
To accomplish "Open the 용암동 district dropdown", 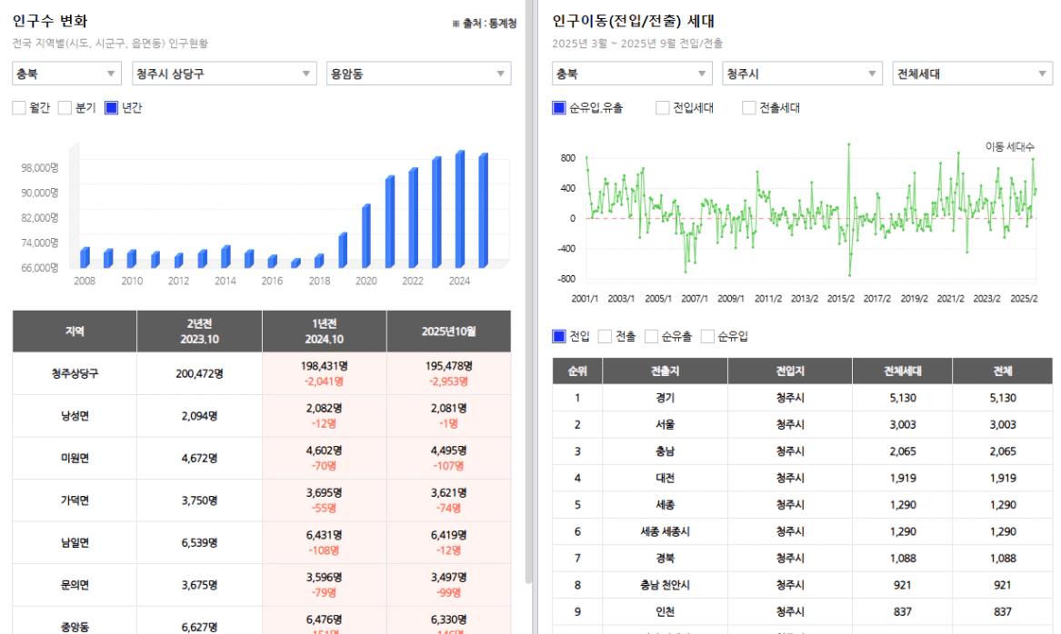I will click(418, 74).
